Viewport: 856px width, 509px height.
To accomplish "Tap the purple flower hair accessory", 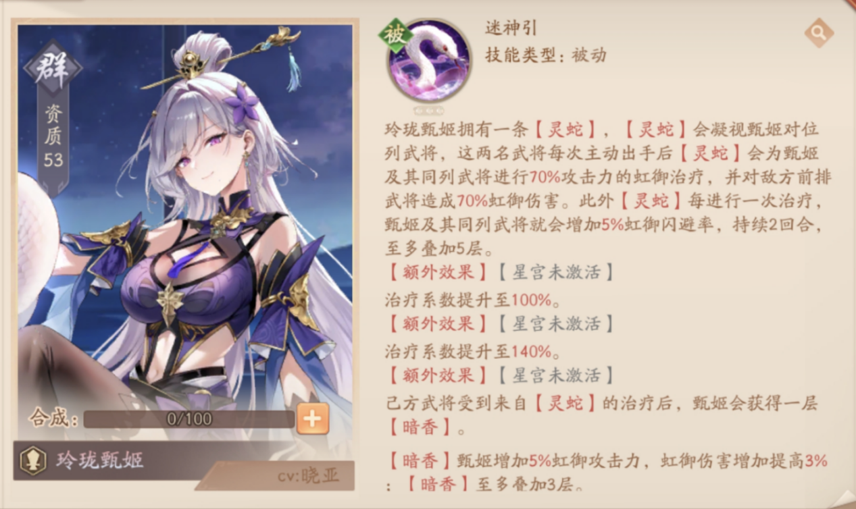I will 242,103.
